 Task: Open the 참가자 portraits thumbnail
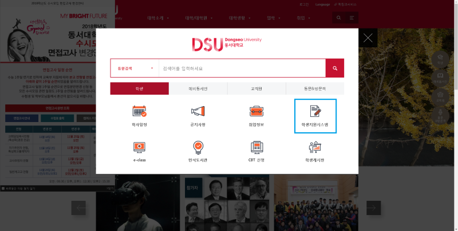point(227,203)
